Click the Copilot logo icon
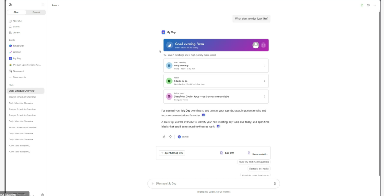The image size is (384, 196). click(10, 5)
